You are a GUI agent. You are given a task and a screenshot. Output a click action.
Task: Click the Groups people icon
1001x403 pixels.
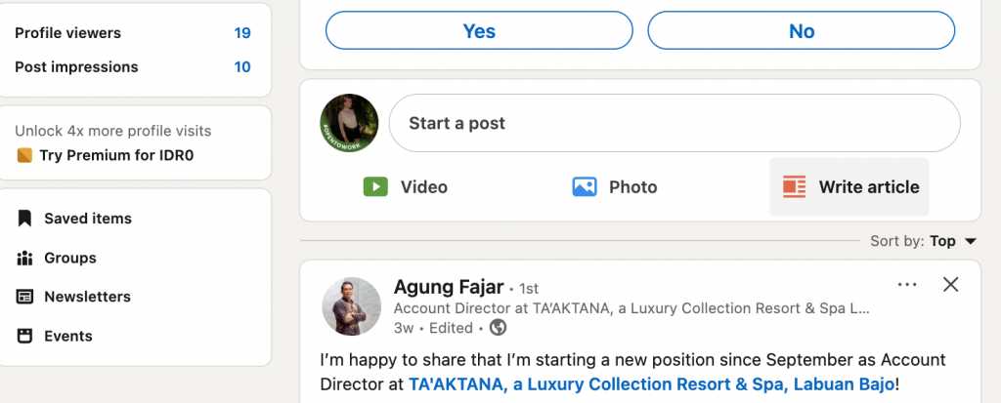click(24, 258)
